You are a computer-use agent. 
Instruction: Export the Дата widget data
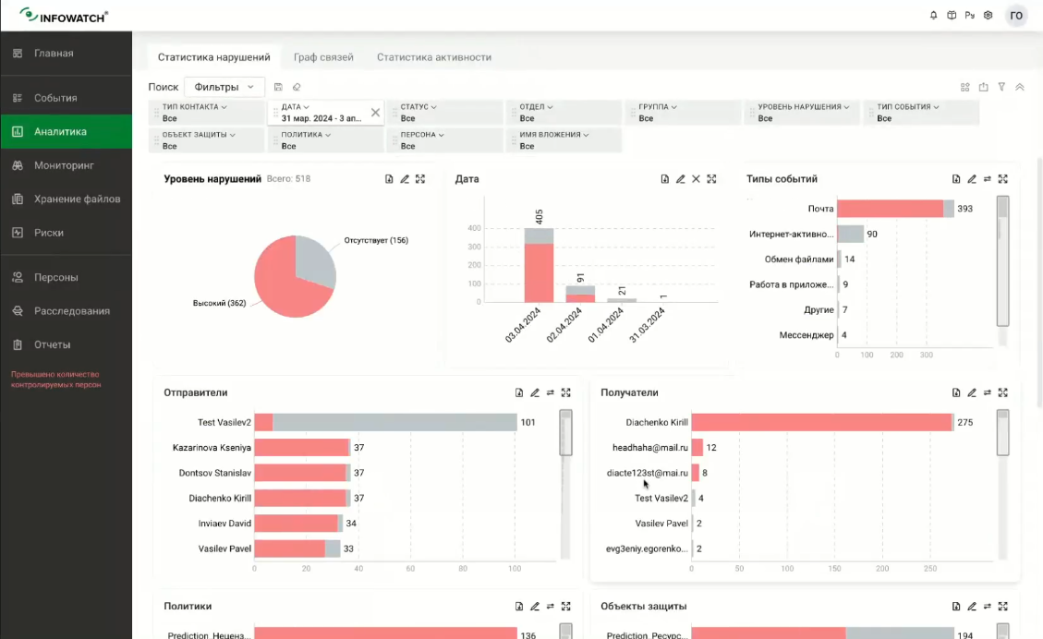coord(664,179)
